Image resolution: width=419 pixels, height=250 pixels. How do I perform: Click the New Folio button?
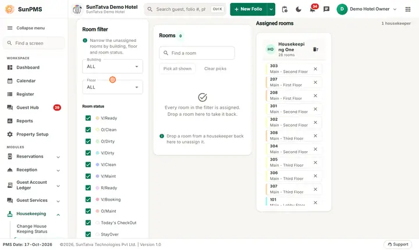[248, 9]
